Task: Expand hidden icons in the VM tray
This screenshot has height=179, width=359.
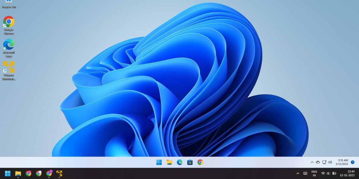Action: [312, 162]
